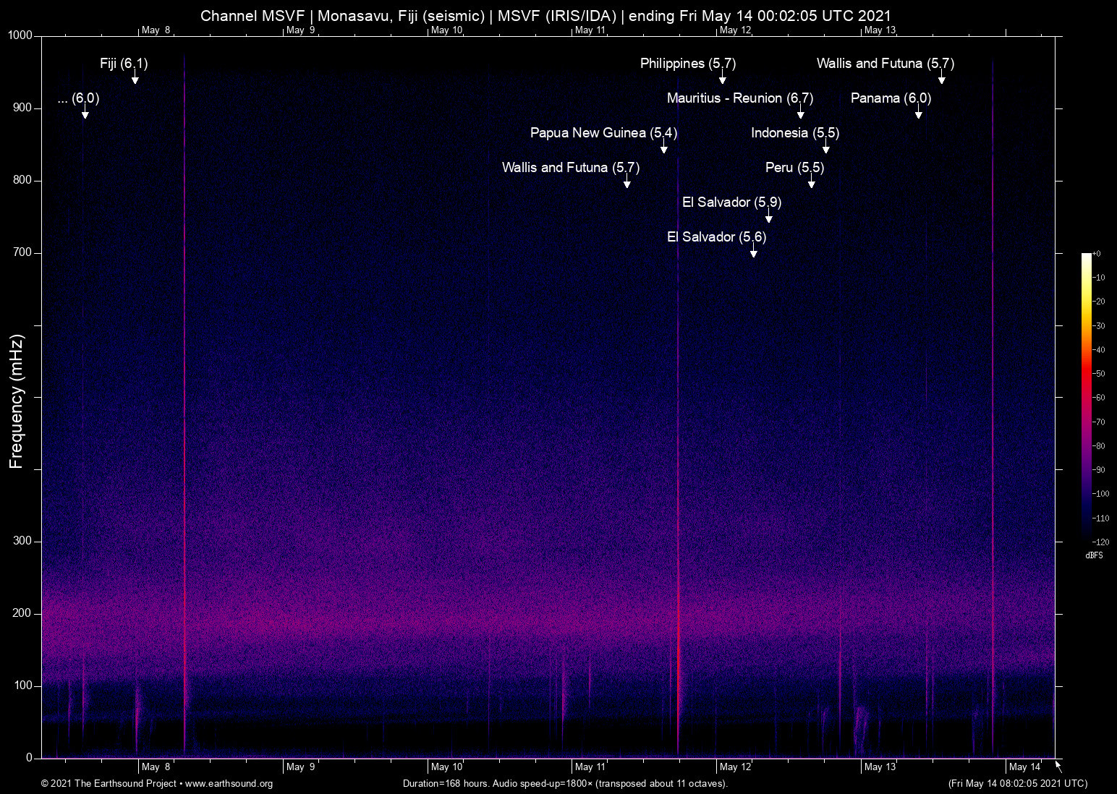Click the arrow beneath the Fiji (6.1) label
Screen dimensions: 1117x794
135,79
